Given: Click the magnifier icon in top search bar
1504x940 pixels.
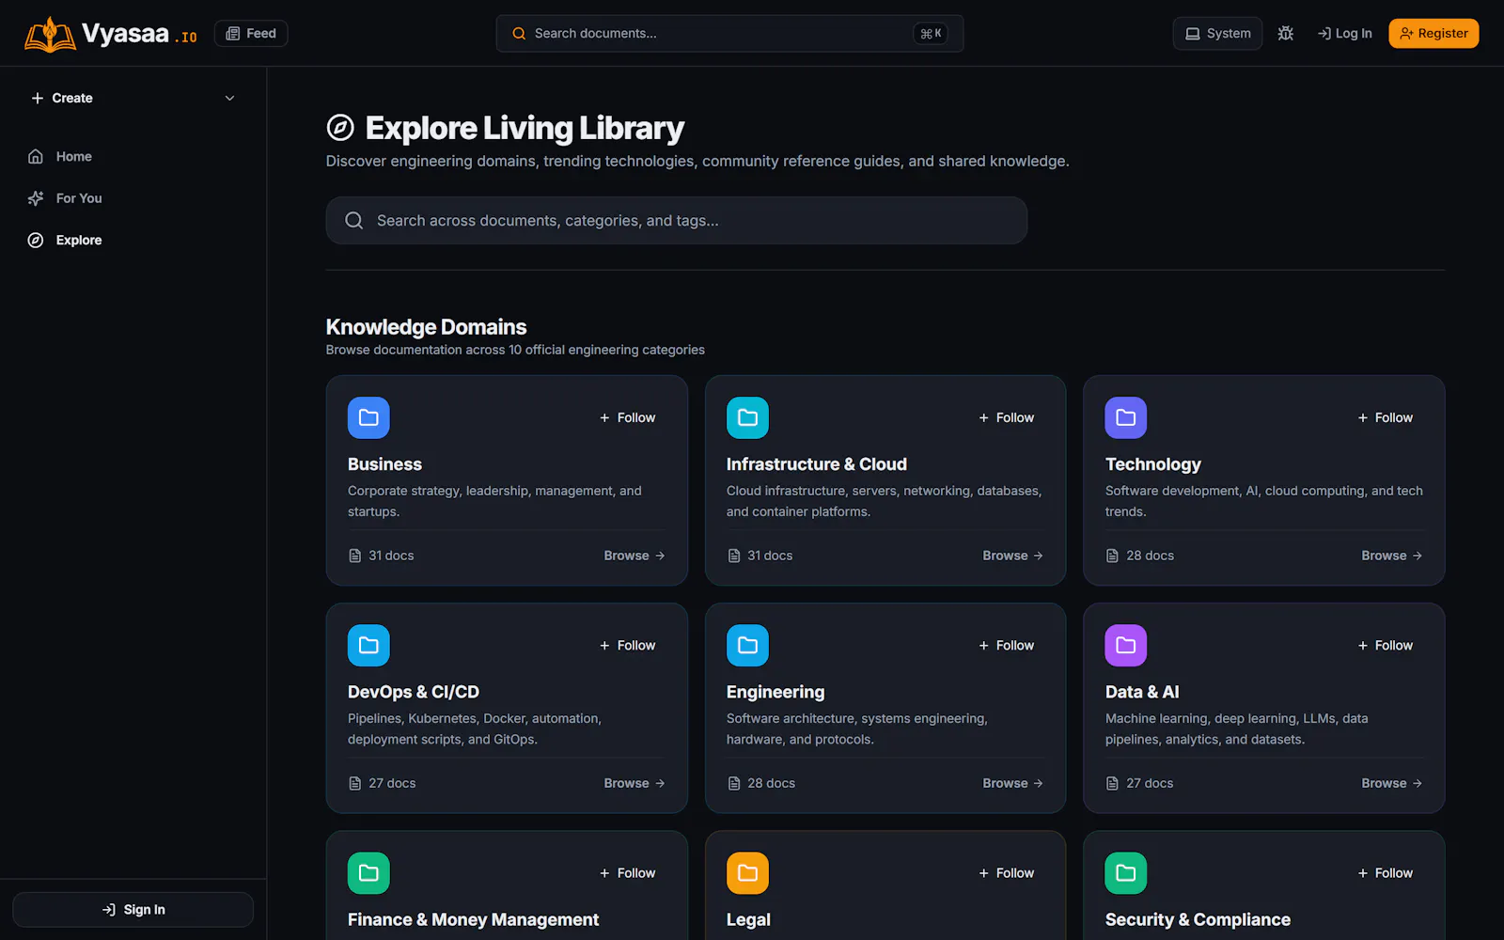Looking at the screenshot, I should (x=519, y=34).
